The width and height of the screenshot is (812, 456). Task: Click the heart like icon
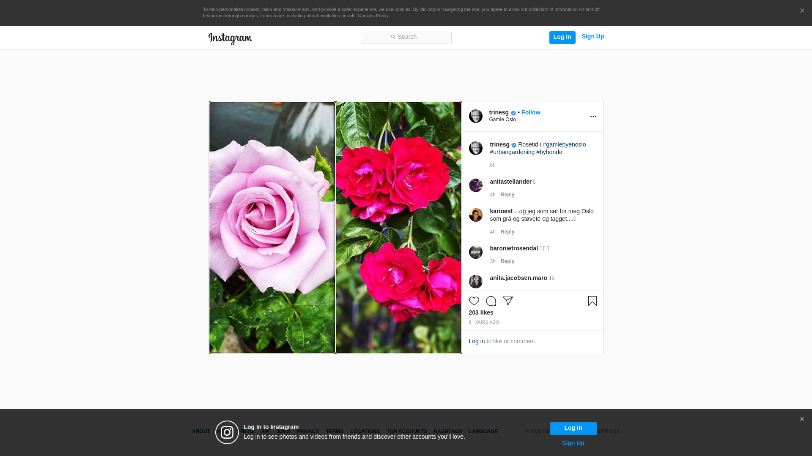pyautogui.click(x=474, y=301)
